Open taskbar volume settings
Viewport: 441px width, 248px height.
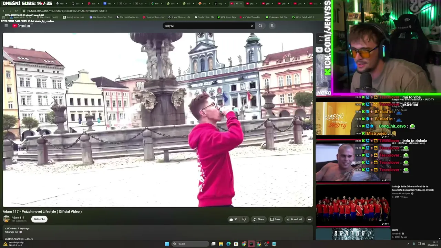coord(423,244)
